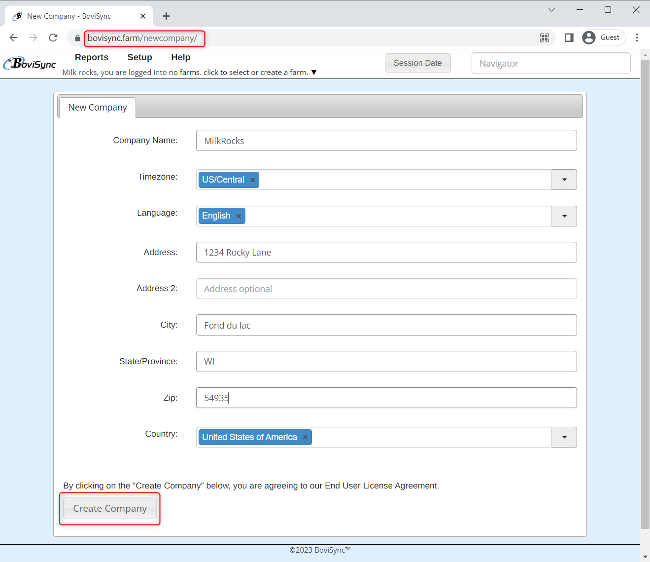Click the Address field with 1234 Rocky Lane
The height and width of the screenshot is (562, 650).
point(386,252)
